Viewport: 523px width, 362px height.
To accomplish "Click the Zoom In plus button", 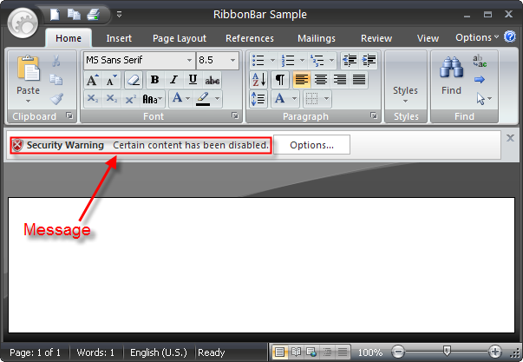I will coord(494,352).
